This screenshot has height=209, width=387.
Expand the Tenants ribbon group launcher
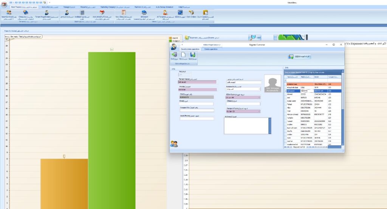pyautogui.click(x=58, y=22)
